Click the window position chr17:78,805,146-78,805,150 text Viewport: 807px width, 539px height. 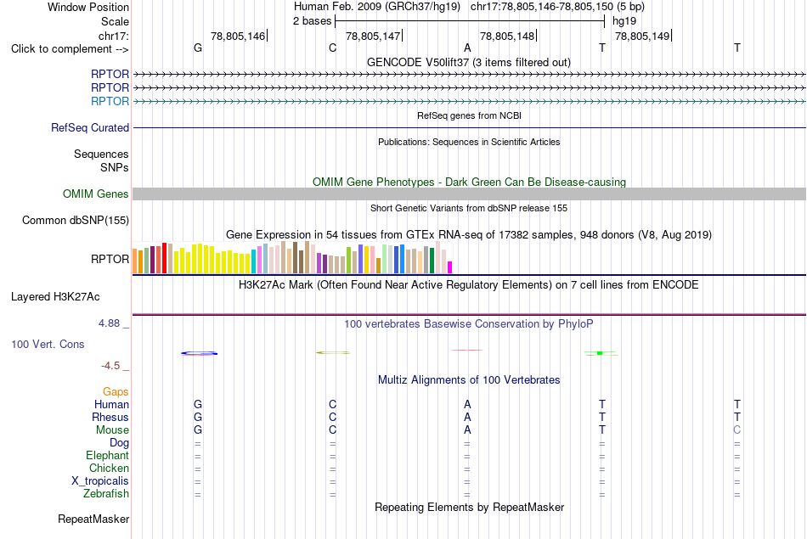point(557,7)
